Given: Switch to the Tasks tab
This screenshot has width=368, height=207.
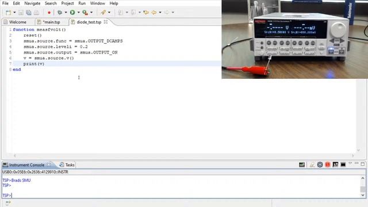Looking at the screenshot, I should (67, 165).
